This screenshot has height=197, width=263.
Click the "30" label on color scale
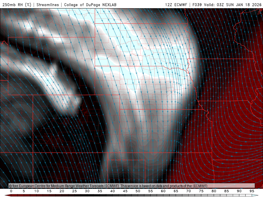(87, 191)
